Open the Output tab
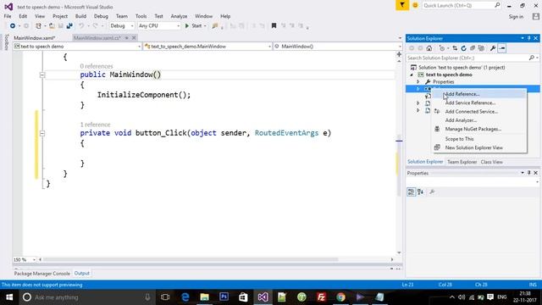The width and height of the screenshot is (542, 305). (x=82, y=274)
